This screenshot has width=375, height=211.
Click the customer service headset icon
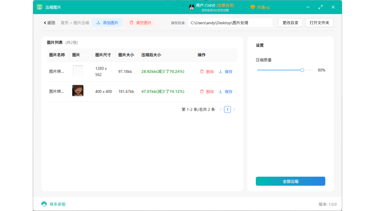click(44, 204)
